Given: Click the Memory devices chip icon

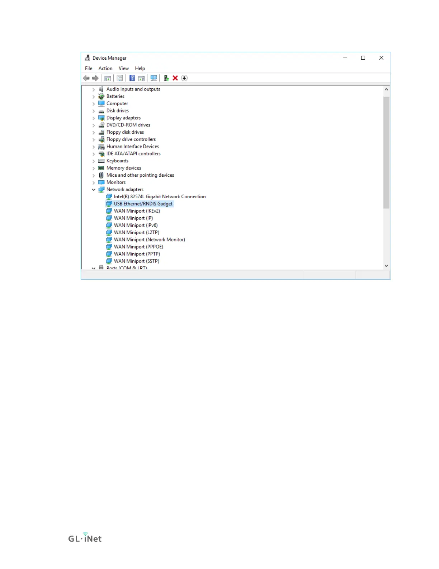Looking at the screenshot, I should pos(102,168).
